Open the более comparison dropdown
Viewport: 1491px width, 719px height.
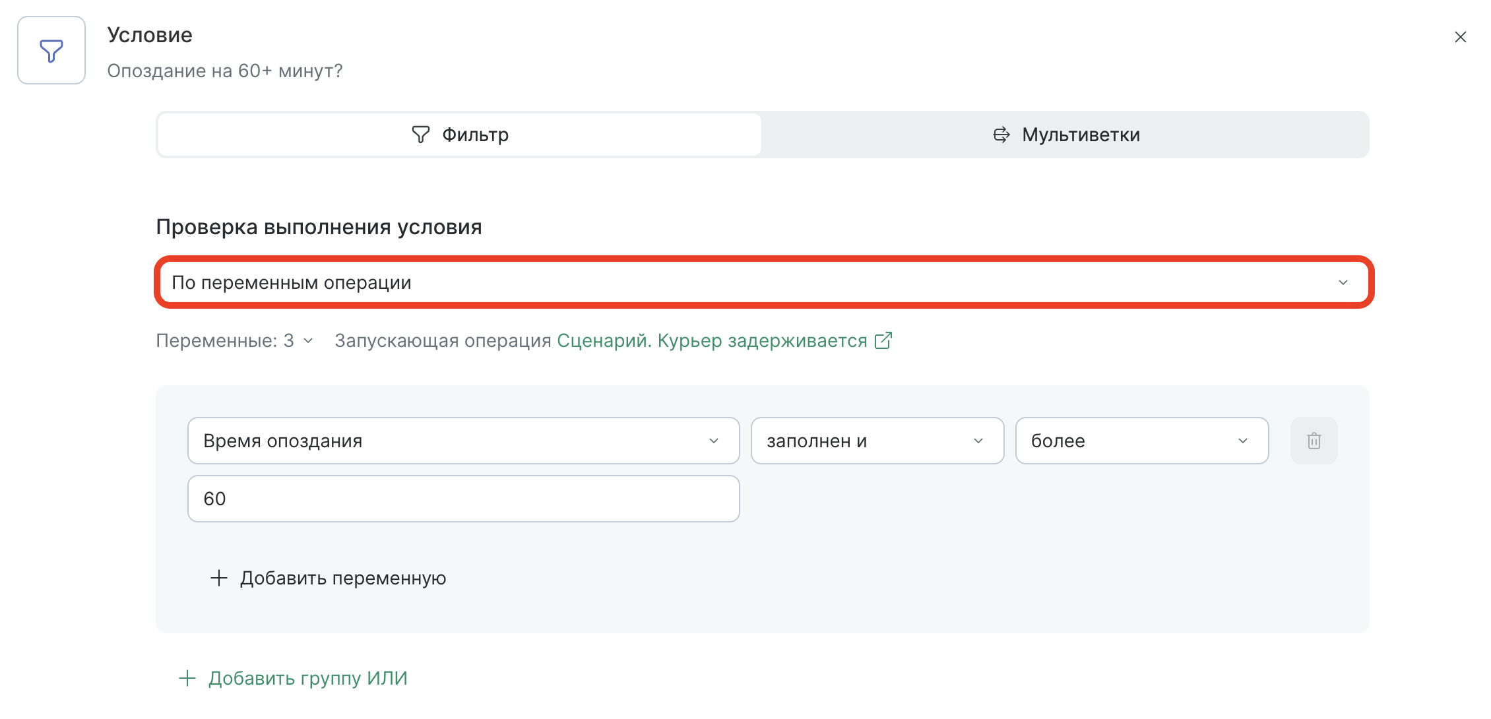[x=1142, y=441]
